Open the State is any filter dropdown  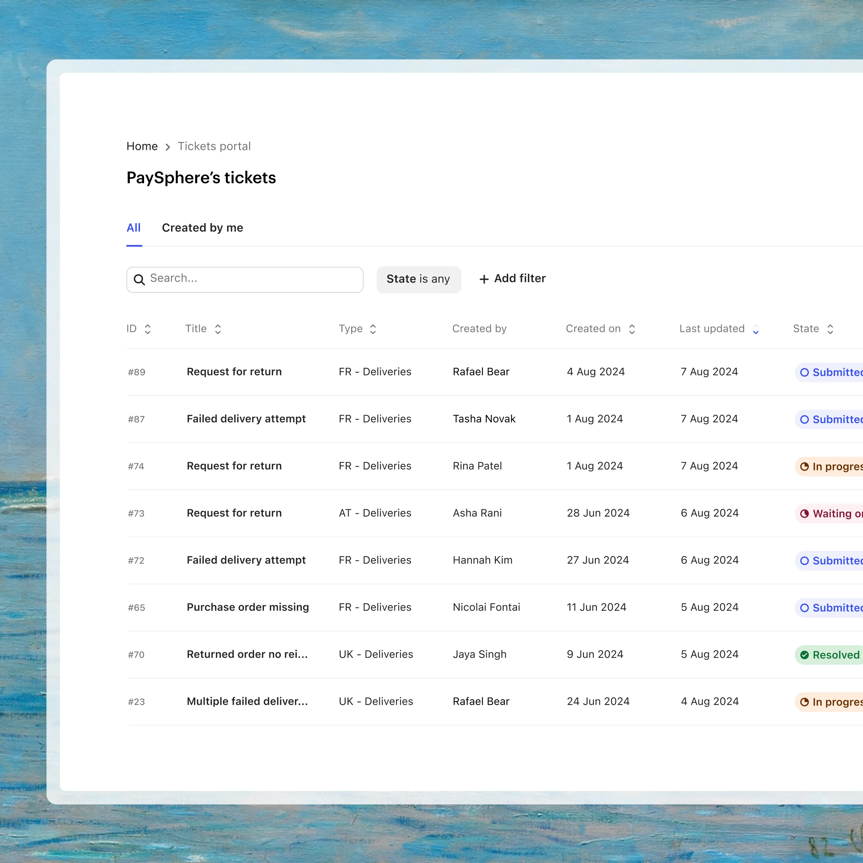pyautogui.click(x=418, y=279)
